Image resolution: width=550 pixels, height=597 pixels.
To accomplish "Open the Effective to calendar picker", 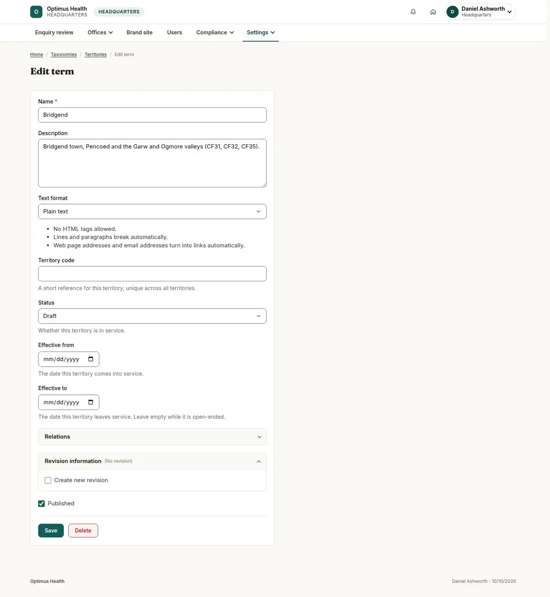I will point(91,402).
